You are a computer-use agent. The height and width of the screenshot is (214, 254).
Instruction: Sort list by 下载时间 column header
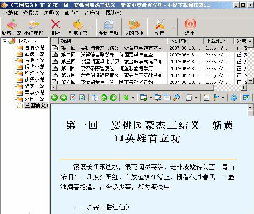(185, 41)
